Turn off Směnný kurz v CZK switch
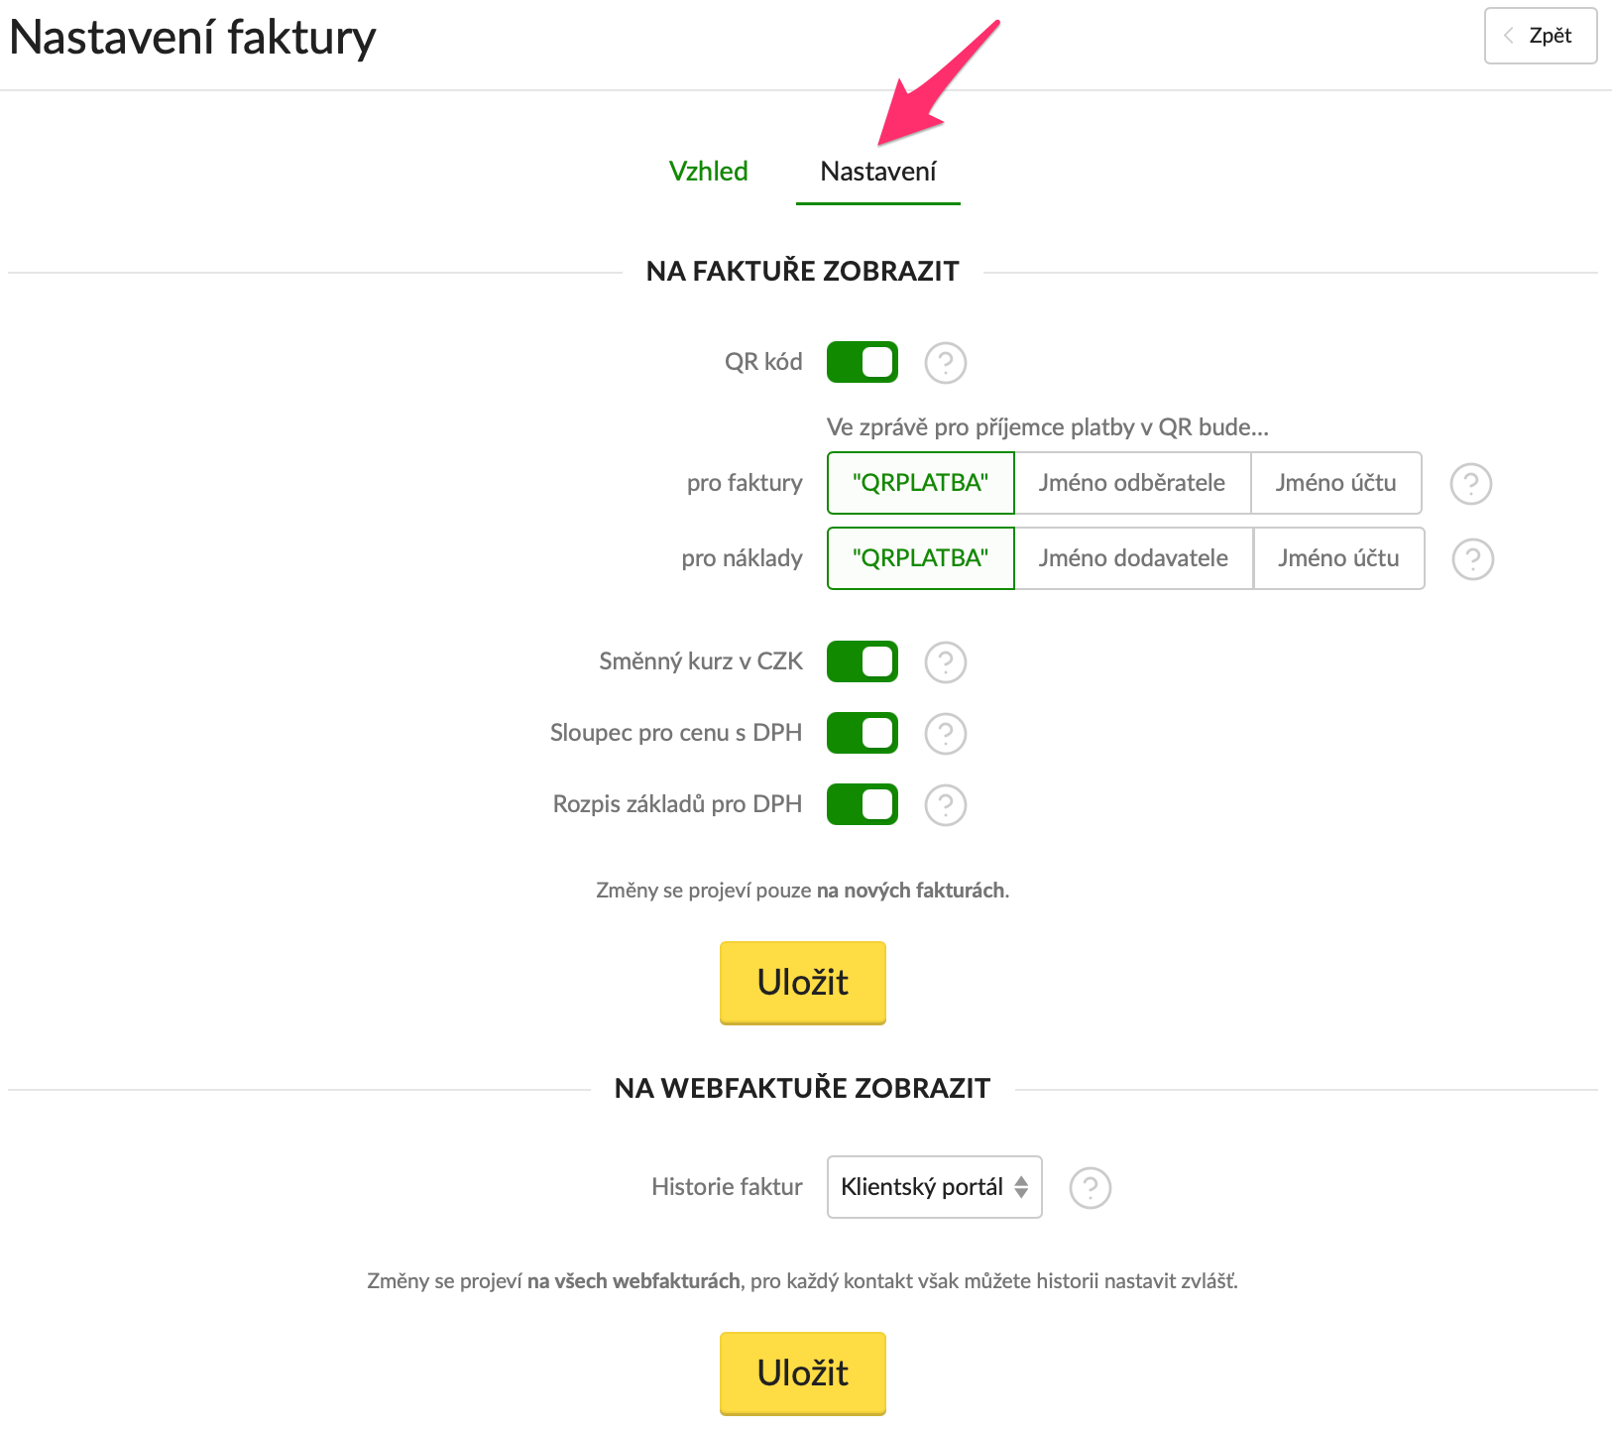This screenshot has width=1612, height=1432. pos(862,662)
